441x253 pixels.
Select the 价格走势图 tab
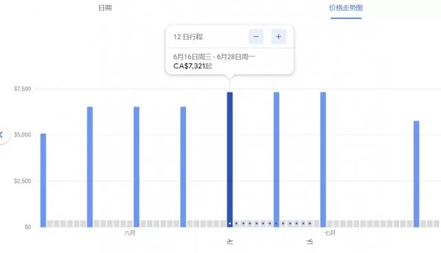[x=346, y=8]
